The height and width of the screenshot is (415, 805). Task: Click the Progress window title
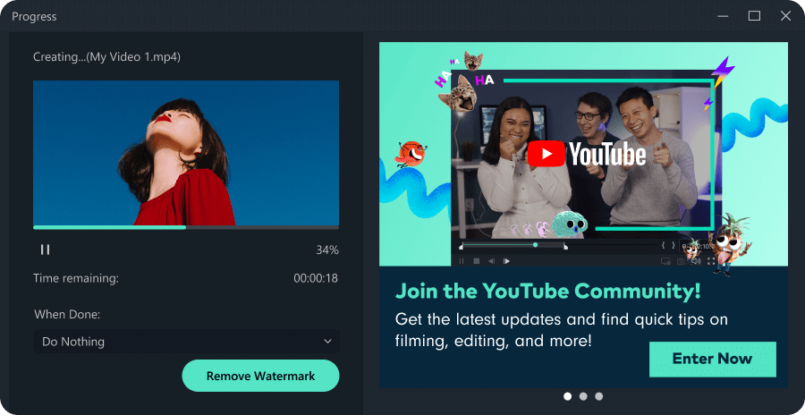click(x=34, y=16)
